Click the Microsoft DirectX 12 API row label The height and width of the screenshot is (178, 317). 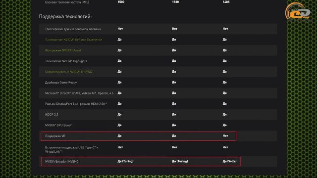[x=79, y=93]
